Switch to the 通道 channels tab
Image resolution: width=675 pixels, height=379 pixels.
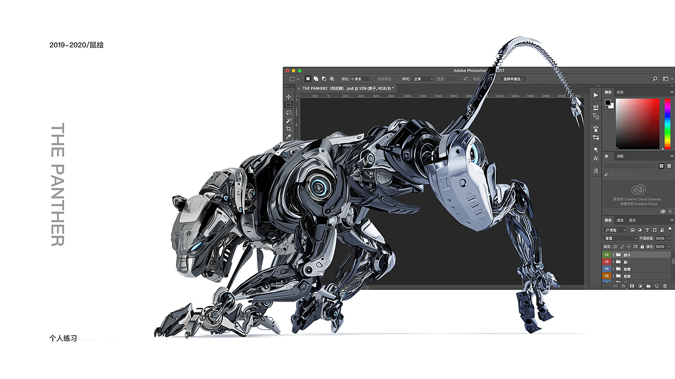coord(620,220)
